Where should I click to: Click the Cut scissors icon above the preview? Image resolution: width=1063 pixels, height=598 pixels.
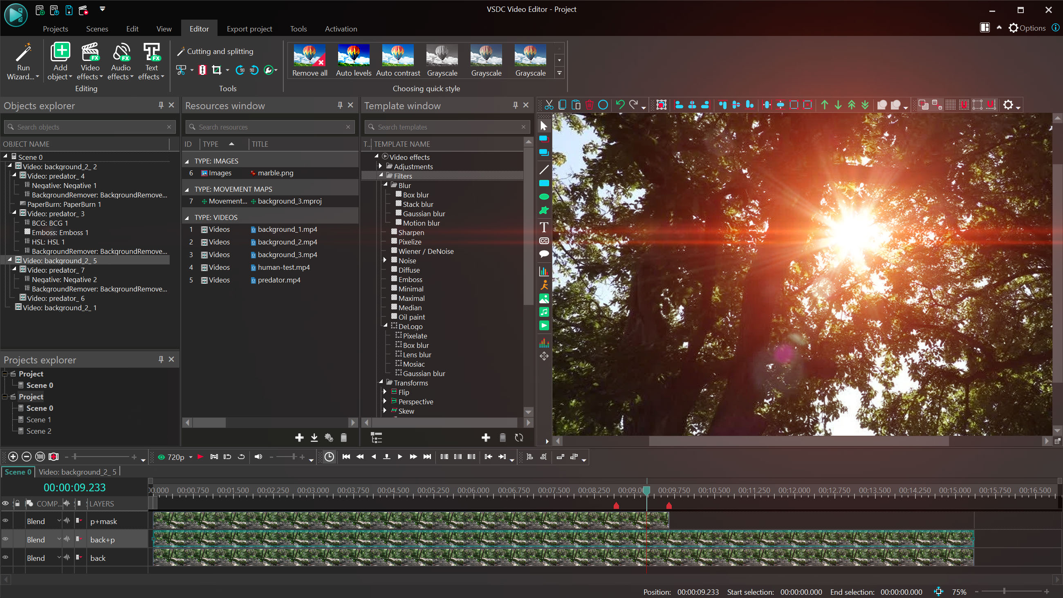[549, 105]
